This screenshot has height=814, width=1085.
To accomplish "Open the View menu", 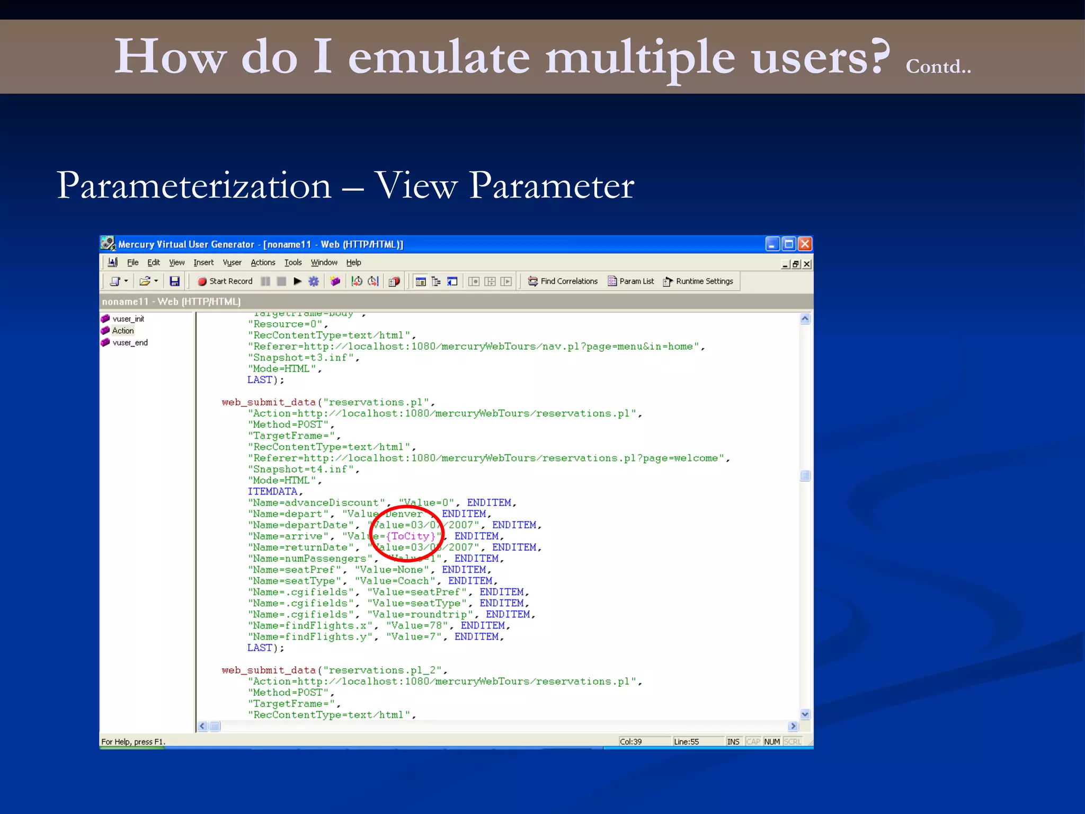I will pyautogui.click(x=177, y=262).
